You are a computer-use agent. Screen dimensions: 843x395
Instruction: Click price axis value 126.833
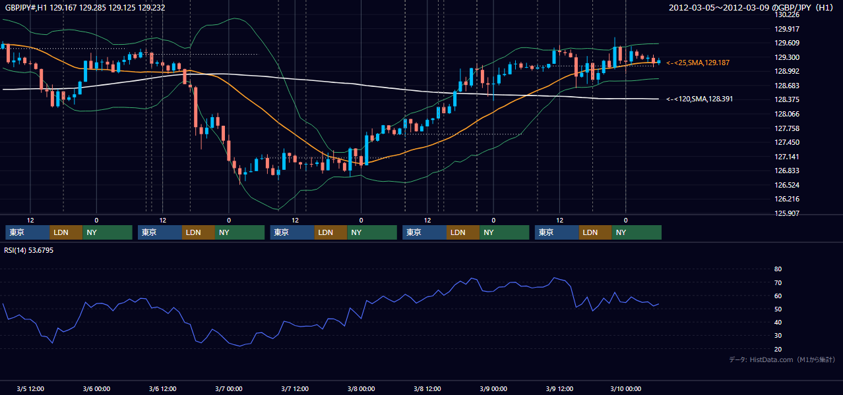coord(786,171)
